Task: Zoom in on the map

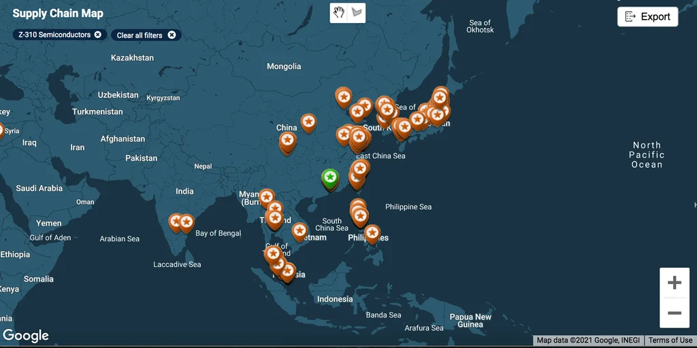Action: point(675,283)
